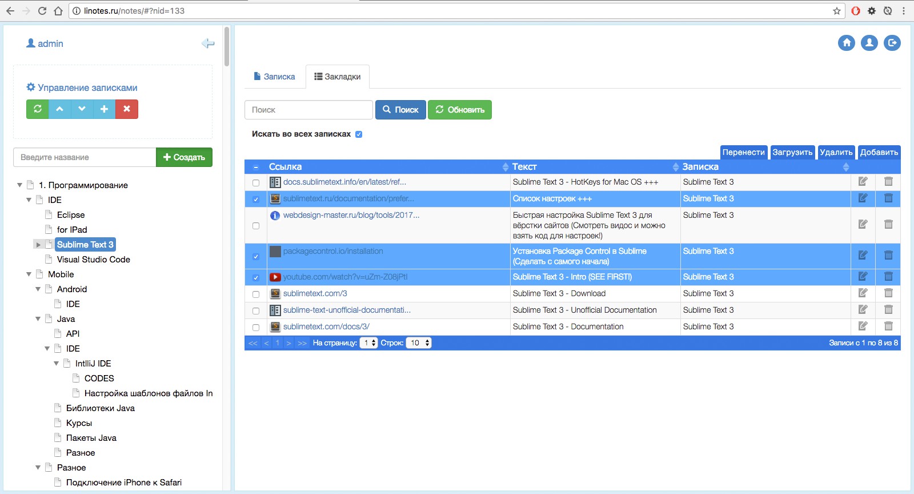Toggle the select-all checkbox in table header

click(256, 167)
